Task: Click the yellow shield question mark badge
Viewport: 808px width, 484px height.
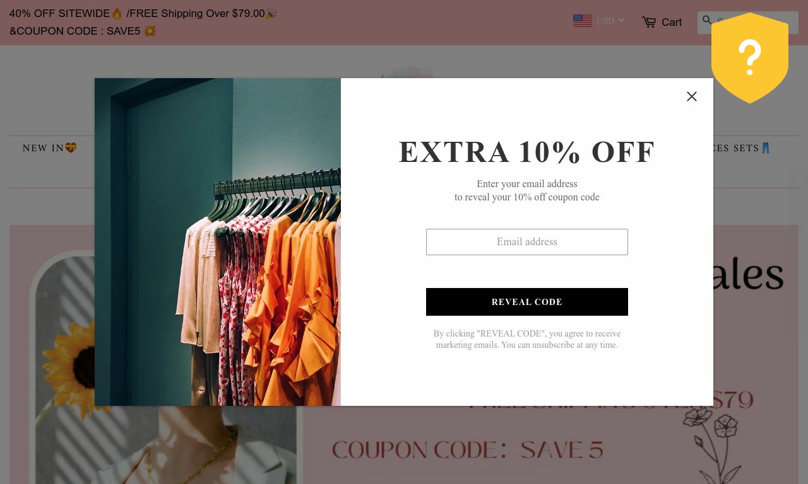Action: tap(750, 58)
